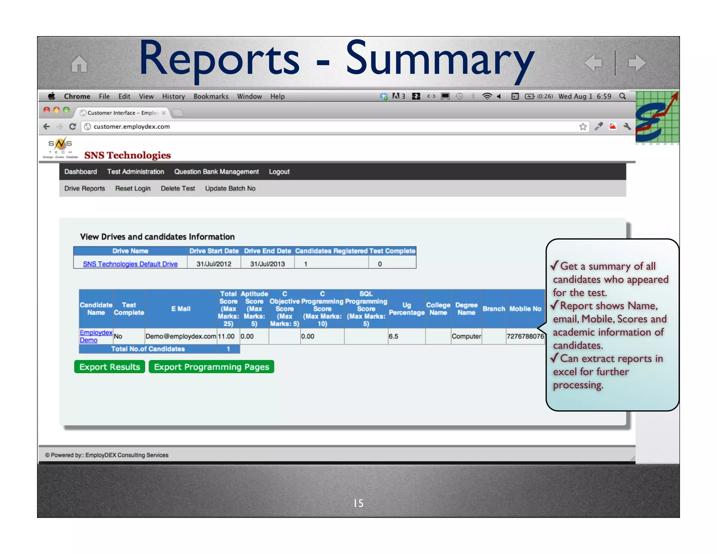Viewport: 717px width, 554px height.
Task: Click Reset Login submenu link
Action: click(133, 188)
